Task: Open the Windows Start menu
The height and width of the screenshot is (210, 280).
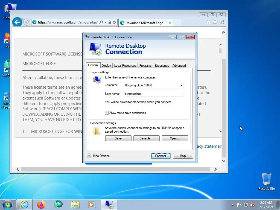Action: click(x=7, y=205)
